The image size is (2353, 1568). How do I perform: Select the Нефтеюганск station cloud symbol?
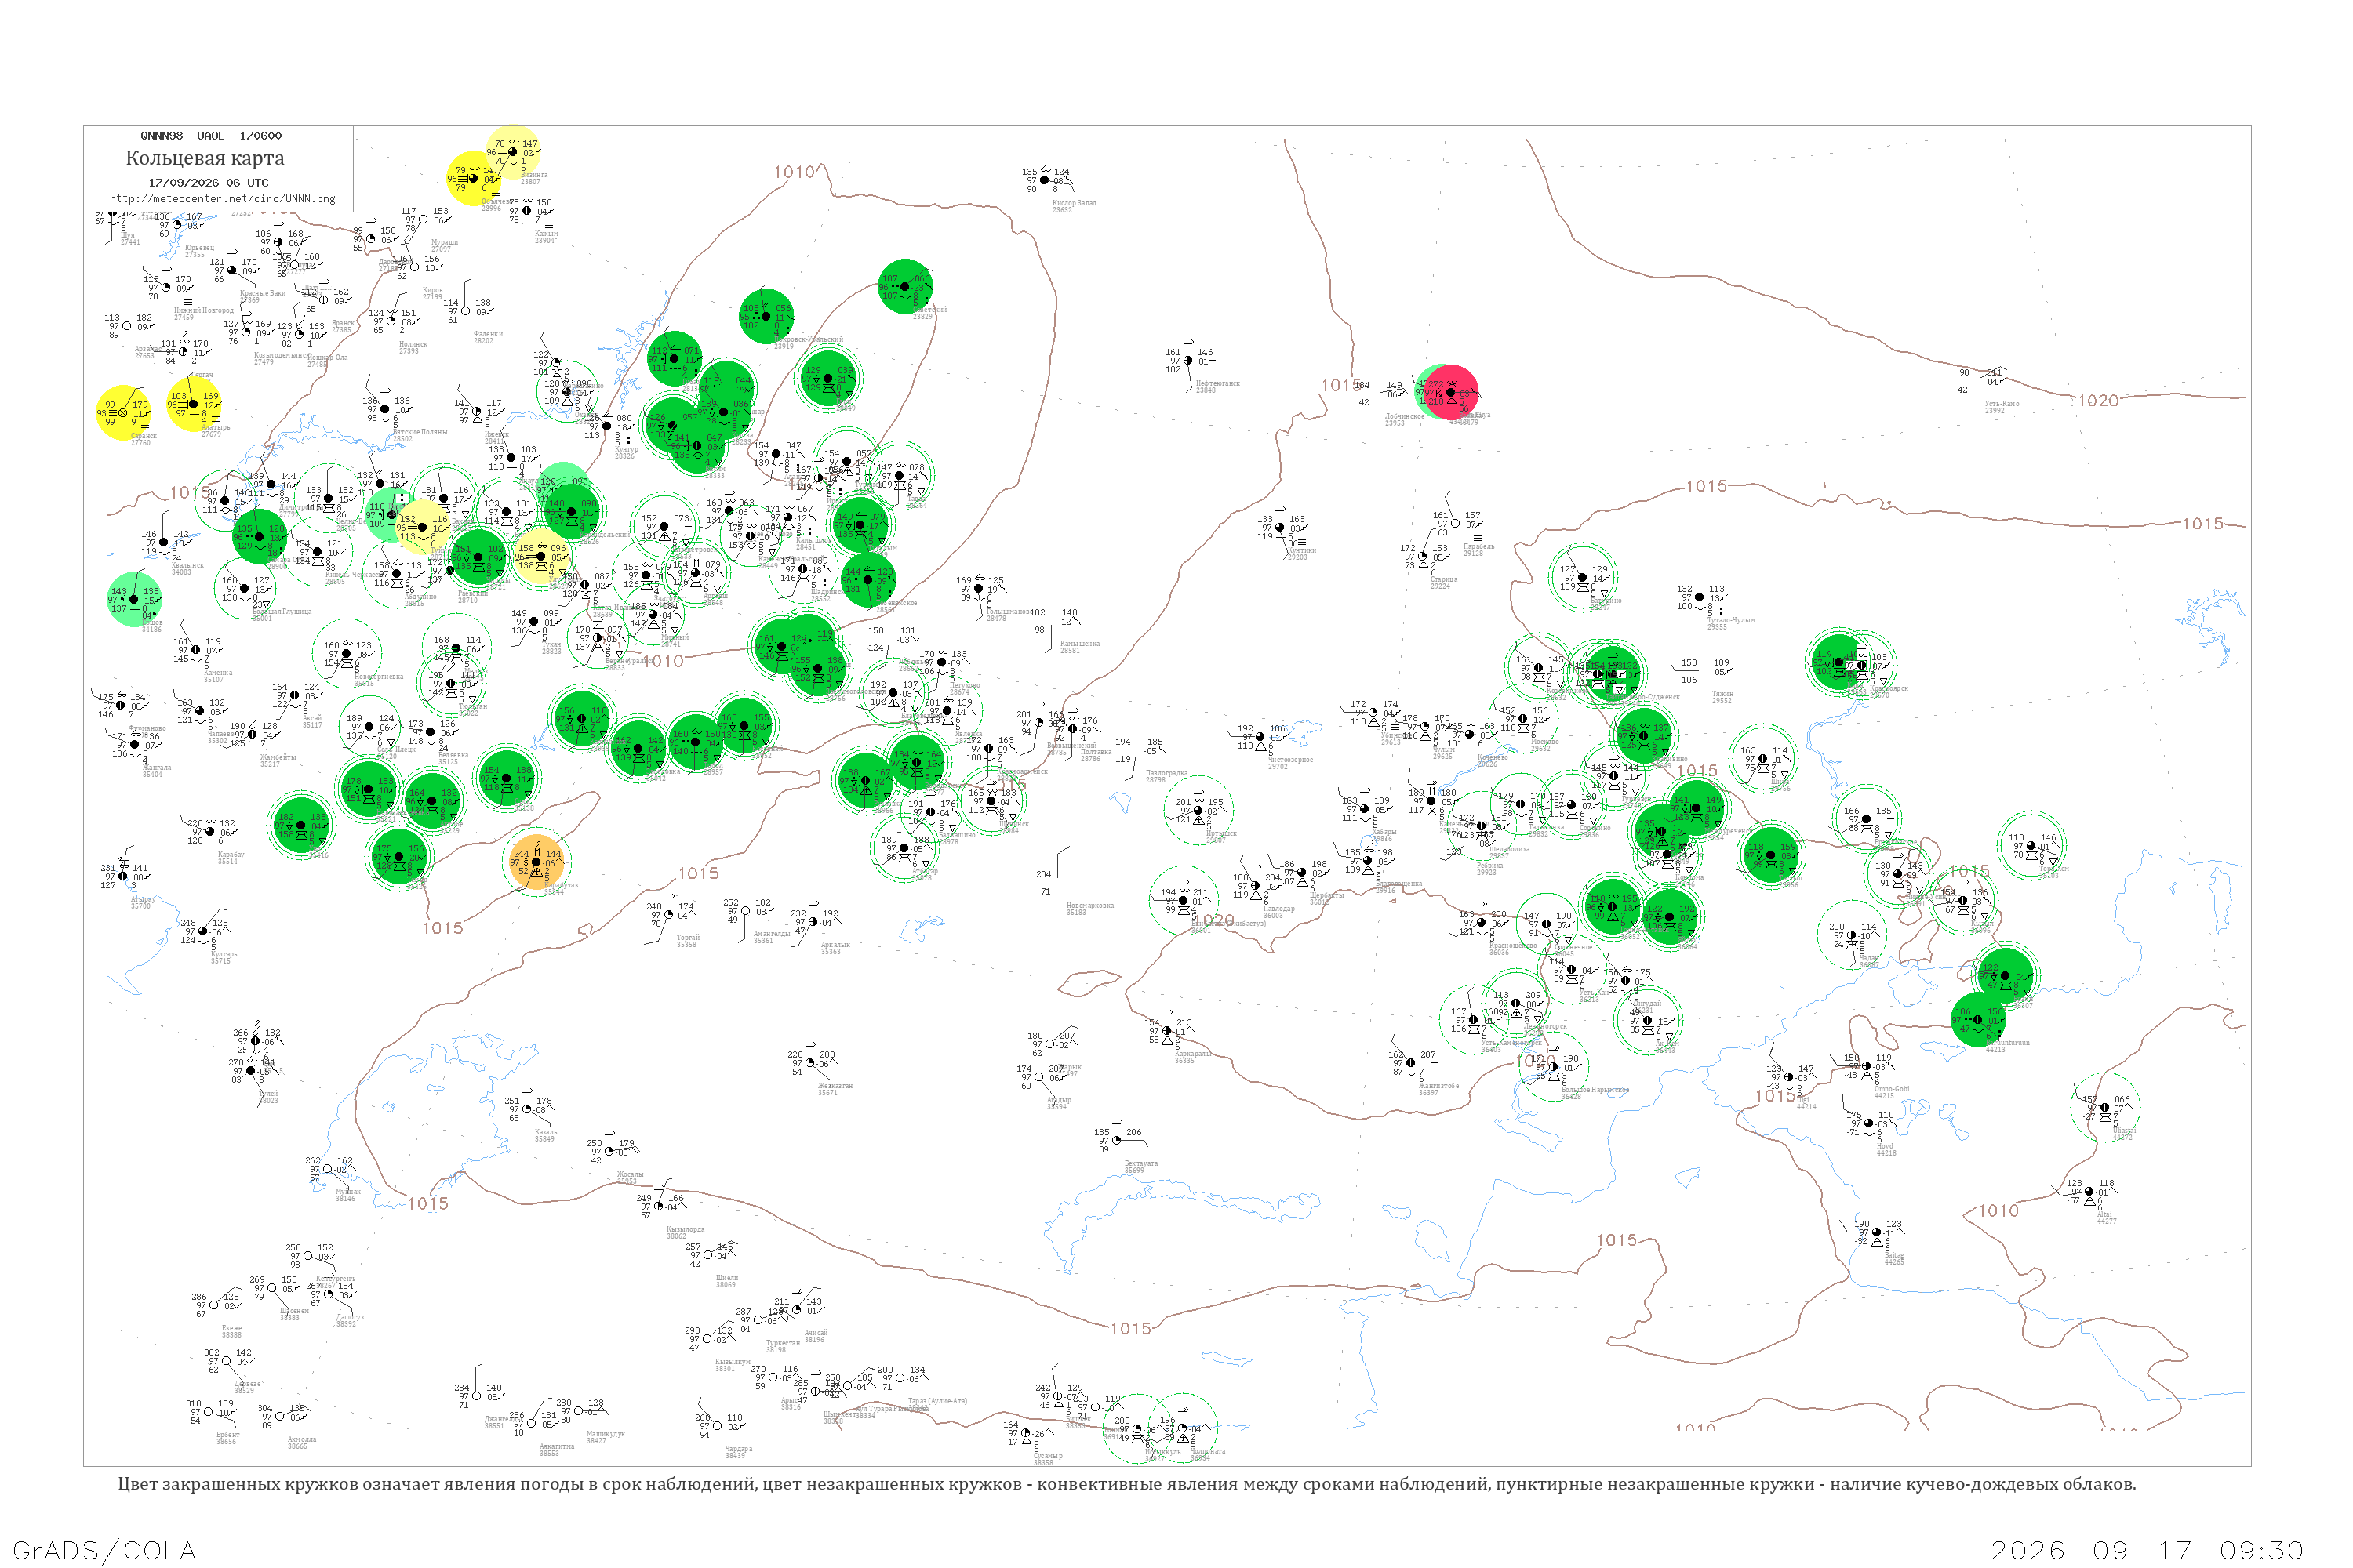[x=1187, y=361]
